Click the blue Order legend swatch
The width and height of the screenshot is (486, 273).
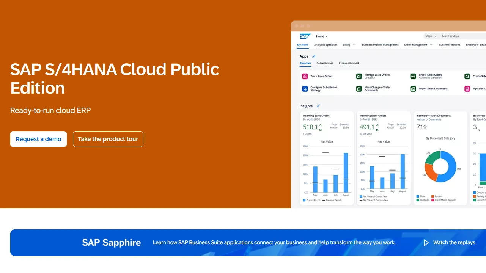point(418,196)
